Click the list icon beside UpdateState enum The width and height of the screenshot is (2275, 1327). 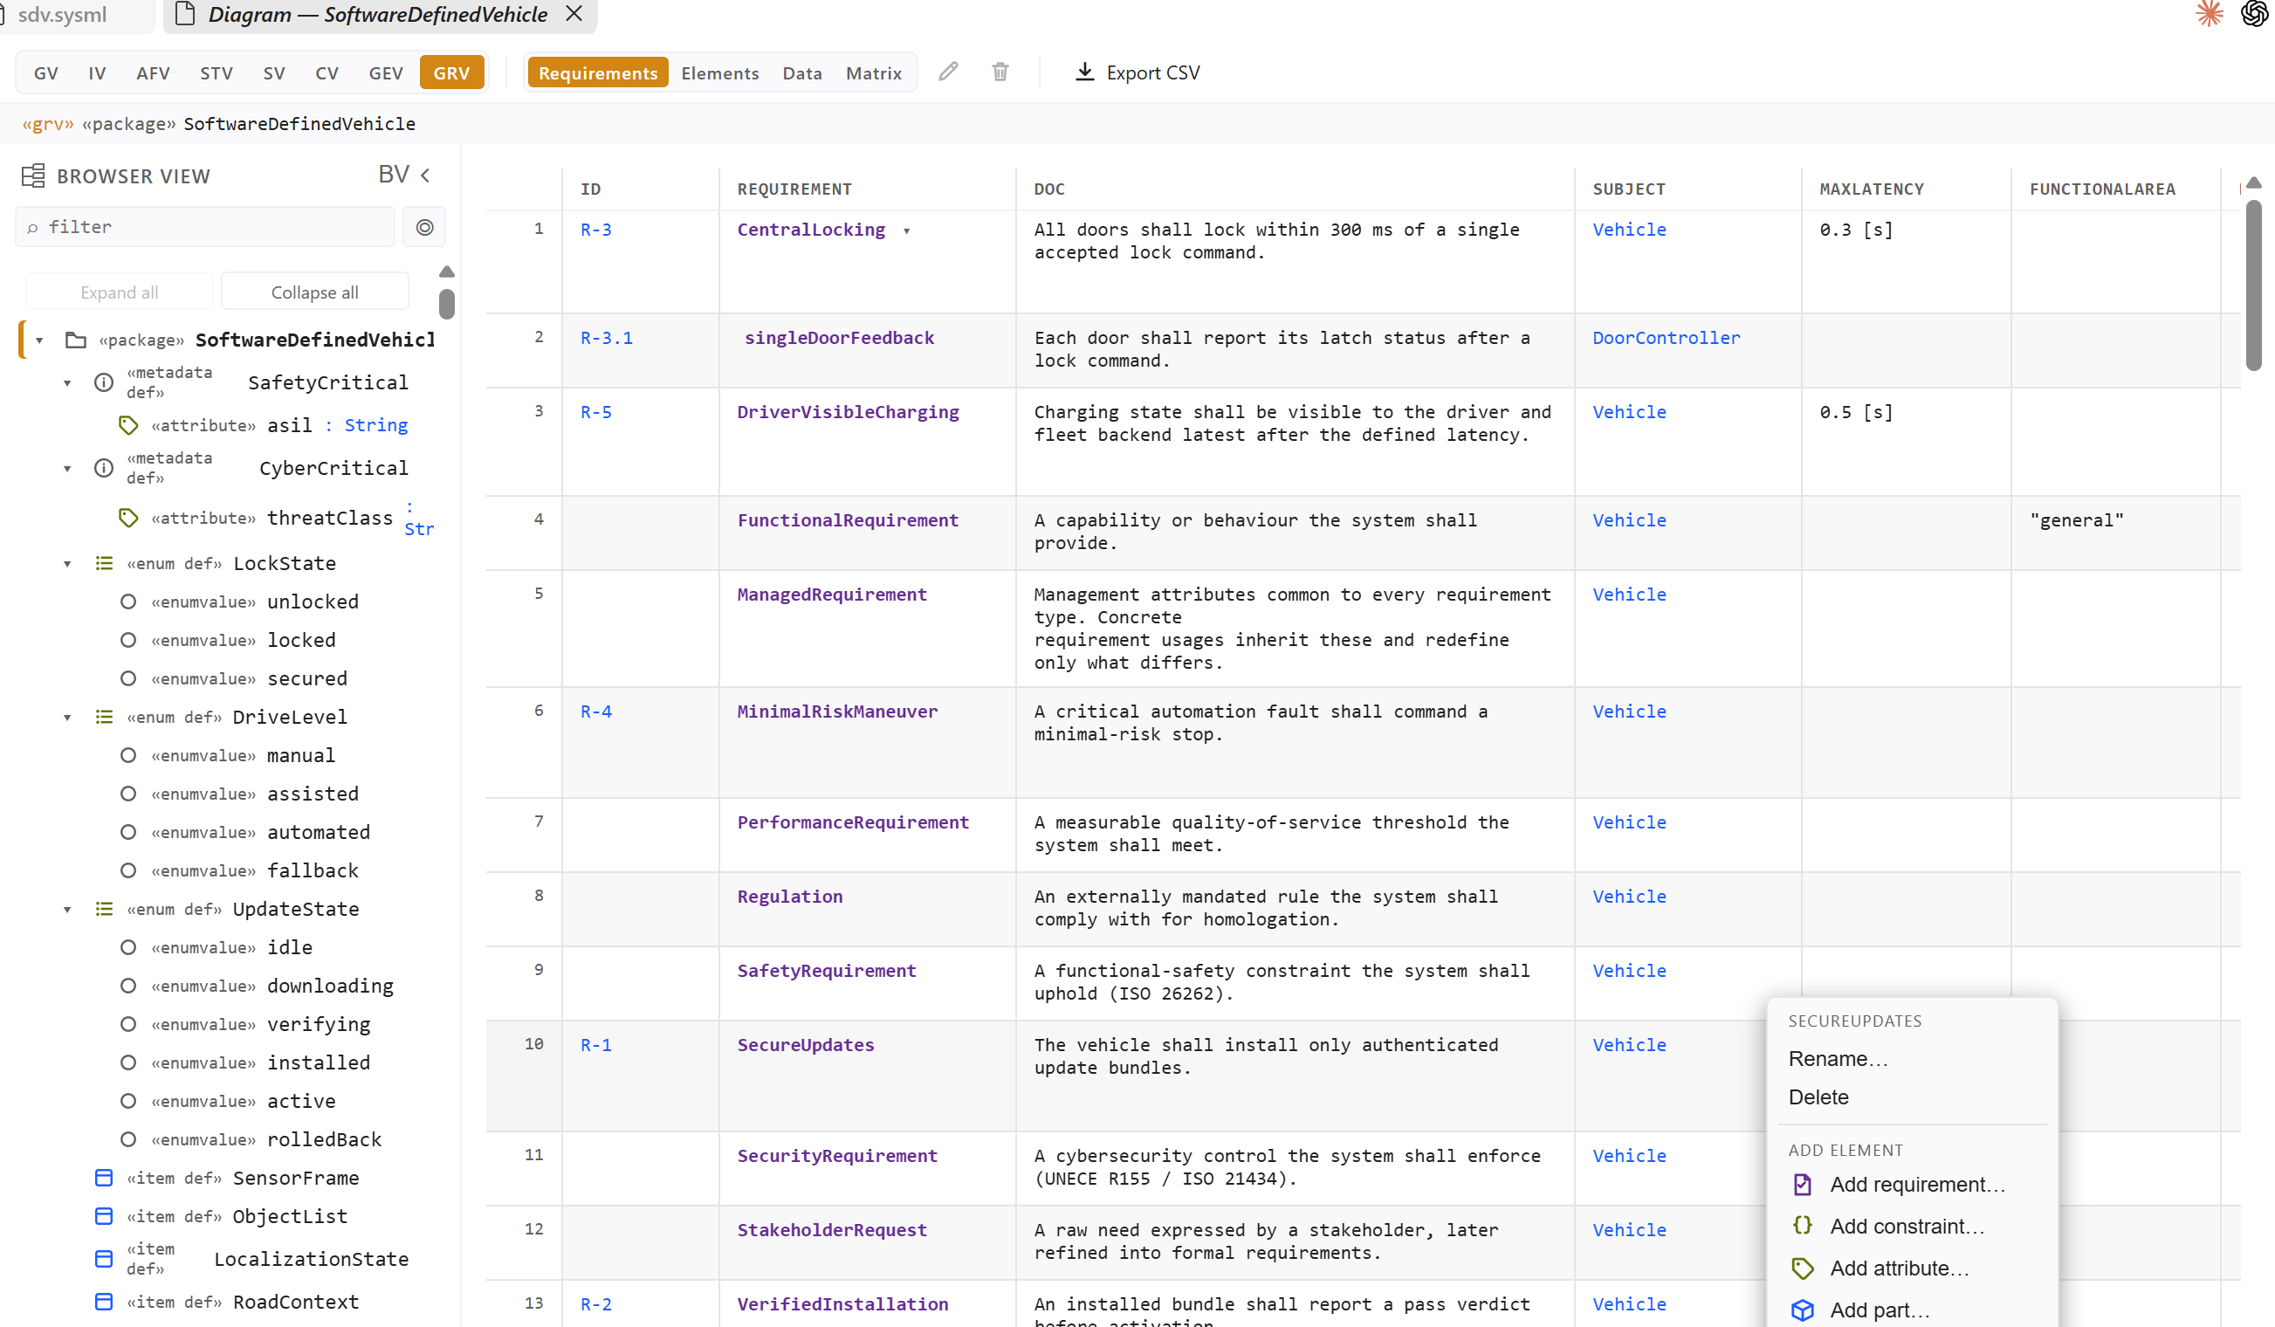tap(104, 909)
